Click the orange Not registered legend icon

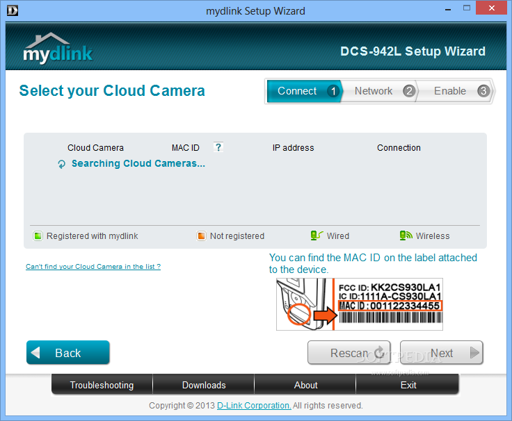pyautogui.click(x=201, y=236)
